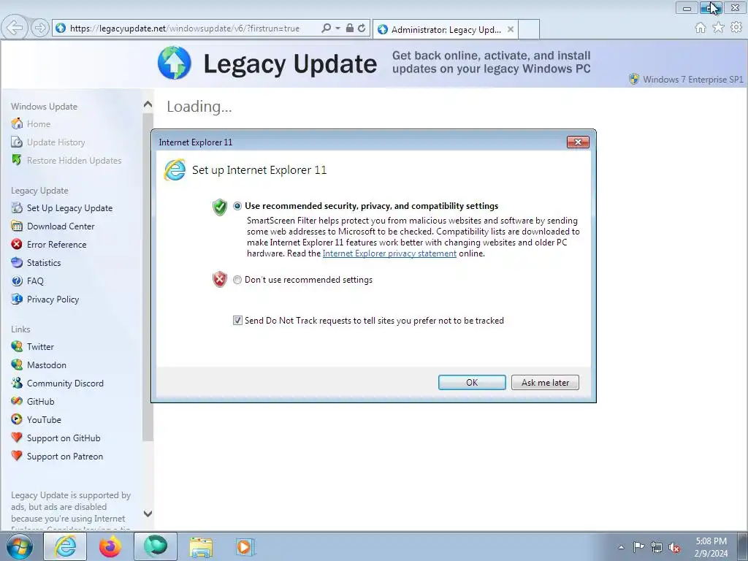The width and height of the screenshot is (748, 561).
Task: Click the Community Discord people icon
Action: tap(17, 383)
